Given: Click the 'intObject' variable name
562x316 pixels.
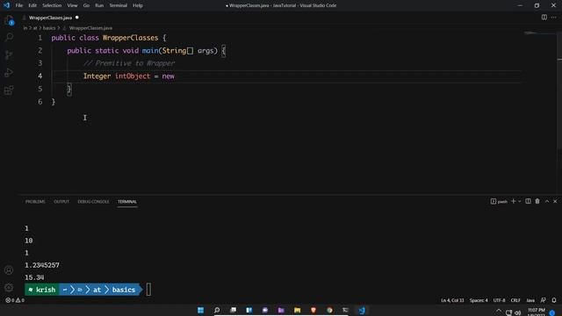Looking at the screenshot, I should click(x=133, y=76).
